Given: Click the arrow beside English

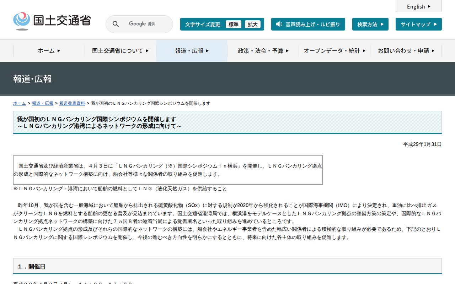Looking at the screenshot, I should click(x=429, y=6).
